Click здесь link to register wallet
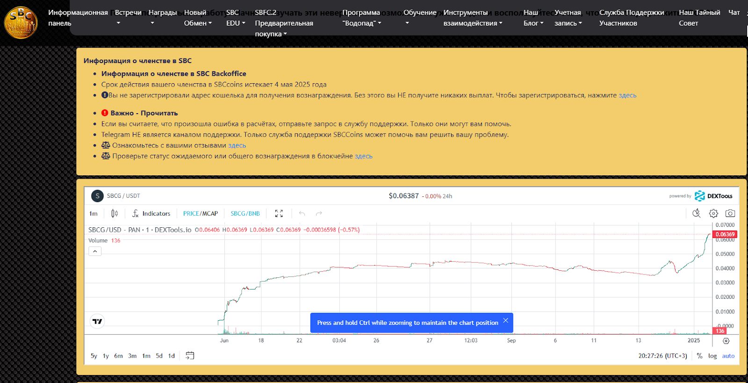The width and height of the screenshot is (748, 383). [x=627, y=95]
